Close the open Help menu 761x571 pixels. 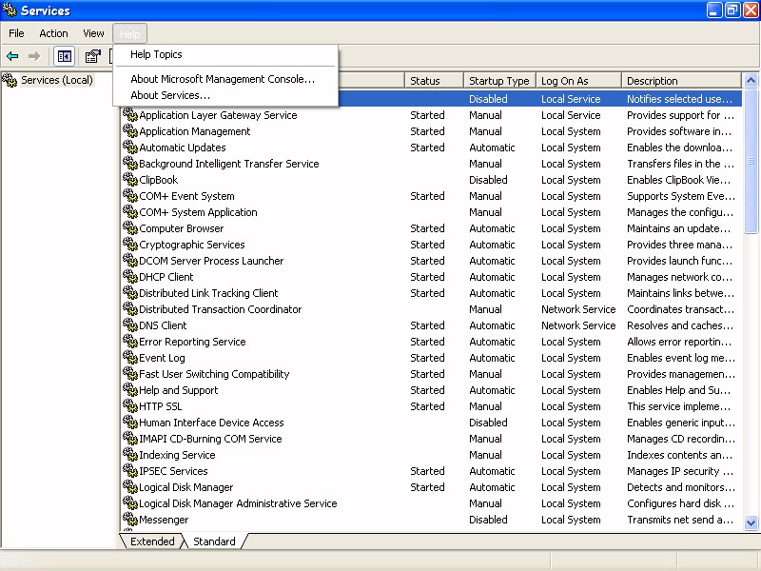(129, 34)
